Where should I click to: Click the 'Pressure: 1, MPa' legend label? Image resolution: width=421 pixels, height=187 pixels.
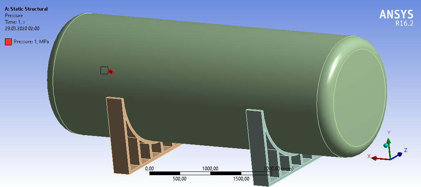[x=31, y=42]
